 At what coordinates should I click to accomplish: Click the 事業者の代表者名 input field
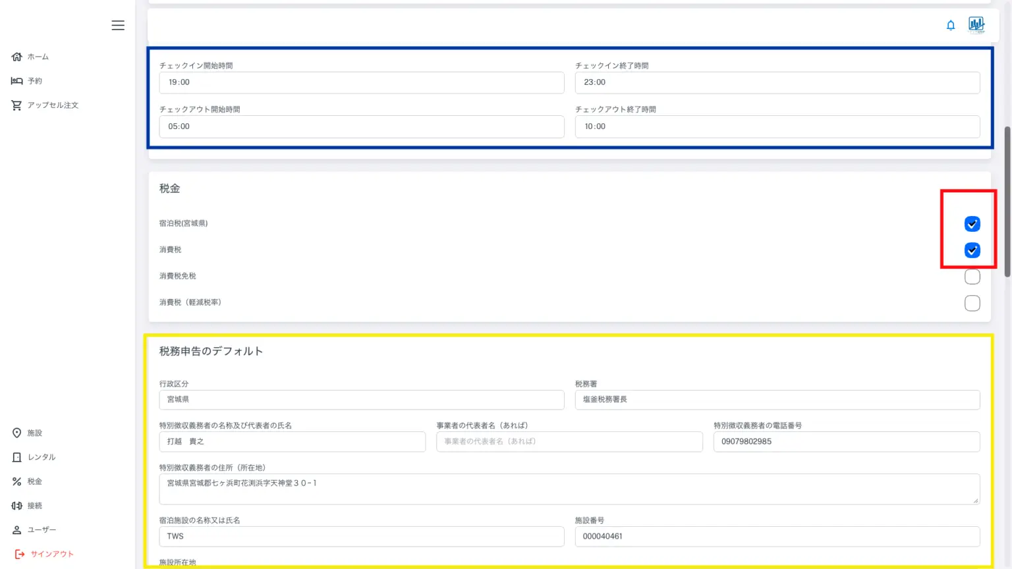click(x=569, y=441)
